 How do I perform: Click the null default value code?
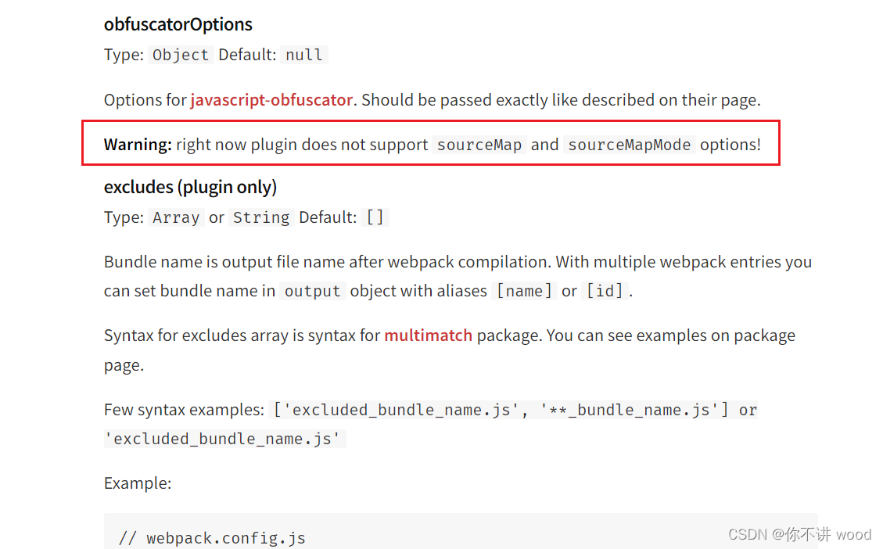(x=303, y=55)
